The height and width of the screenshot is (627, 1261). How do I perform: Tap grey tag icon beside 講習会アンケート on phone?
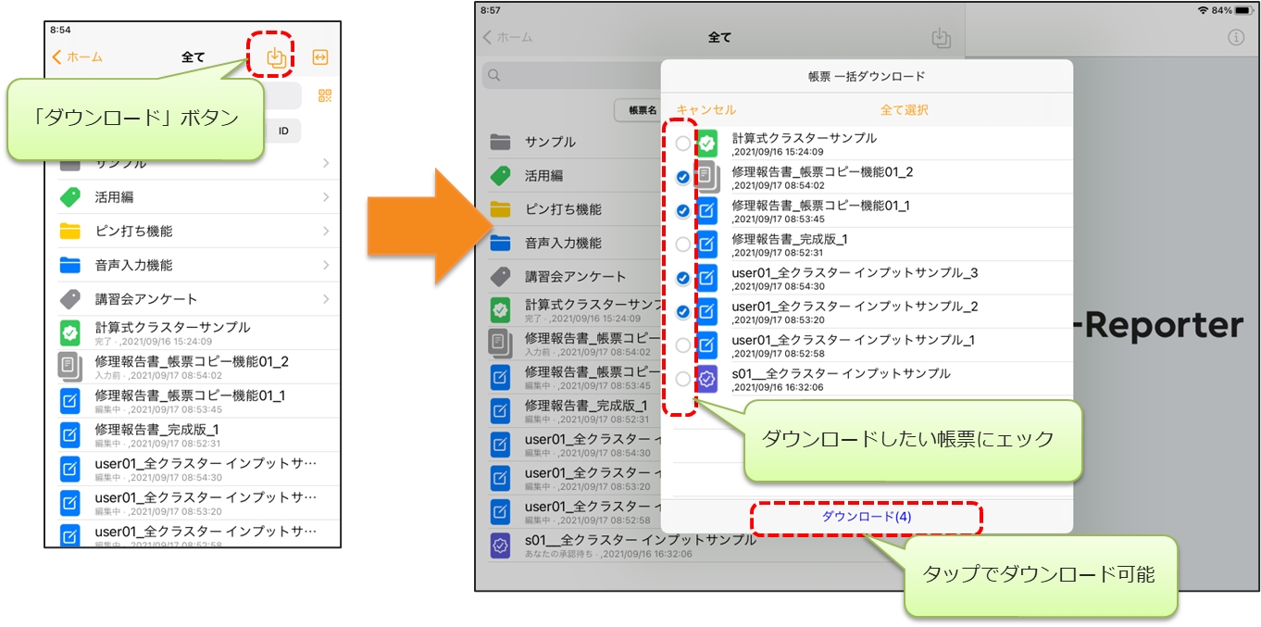pos(70,299)
